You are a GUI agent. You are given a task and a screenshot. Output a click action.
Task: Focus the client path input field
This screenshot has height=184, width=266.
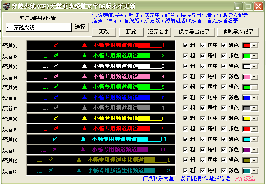point(39,27)
